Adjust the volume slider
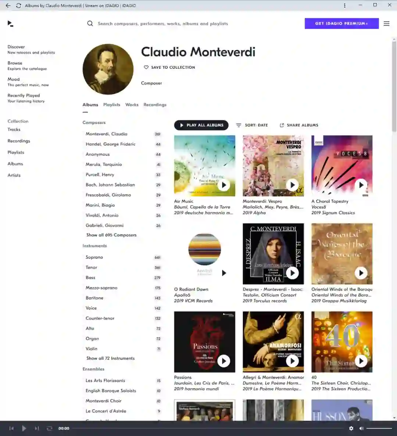Screen dimensions: 397x436 379,429
